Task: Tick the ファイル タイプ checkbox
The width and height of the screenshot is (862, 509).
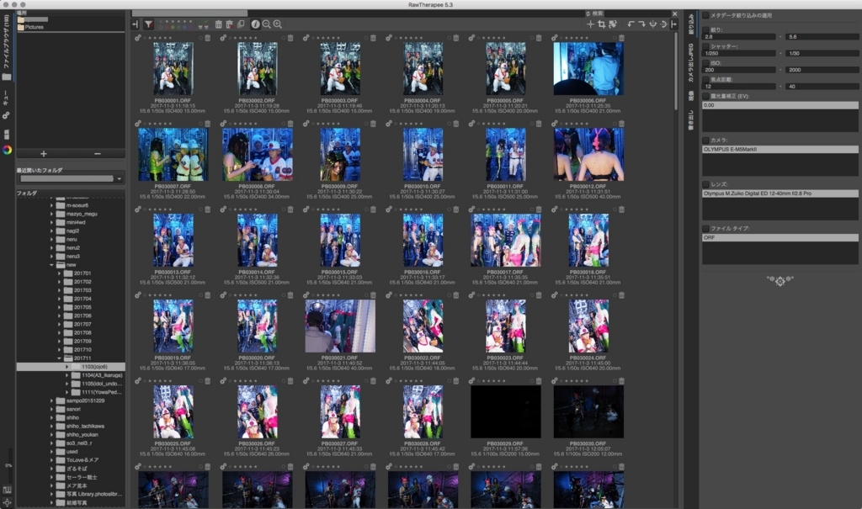Action: pos(706,228)
